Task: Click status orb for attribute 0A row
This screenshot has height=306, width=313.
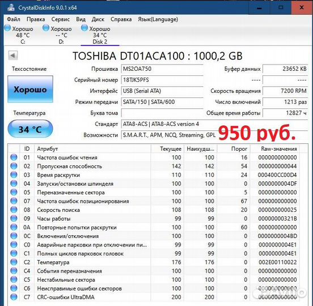Action: (x=14, y=227)
